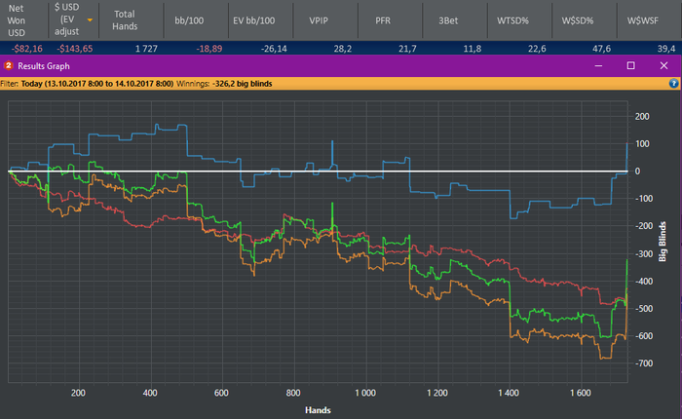This screenshot has height=419, width=682.
Task: Select the 11,8 3Bet value
Action: tap(473, 49)
